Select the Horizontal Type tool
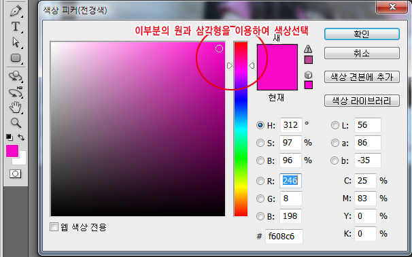This screenshot has width=412, height=257. 16,27
